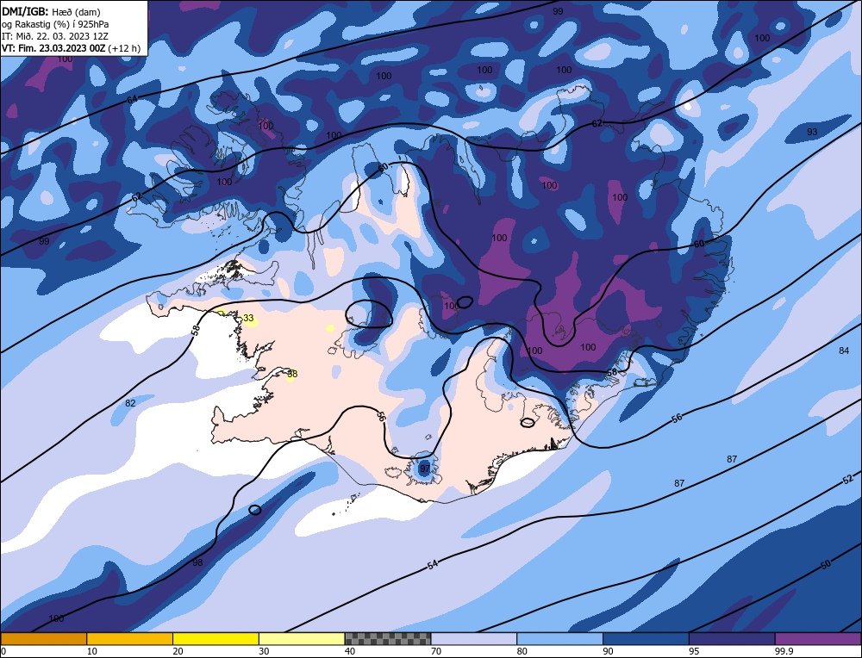Click the contour label '50'
The width and height of the screenshot is (862, 658).
826,564
